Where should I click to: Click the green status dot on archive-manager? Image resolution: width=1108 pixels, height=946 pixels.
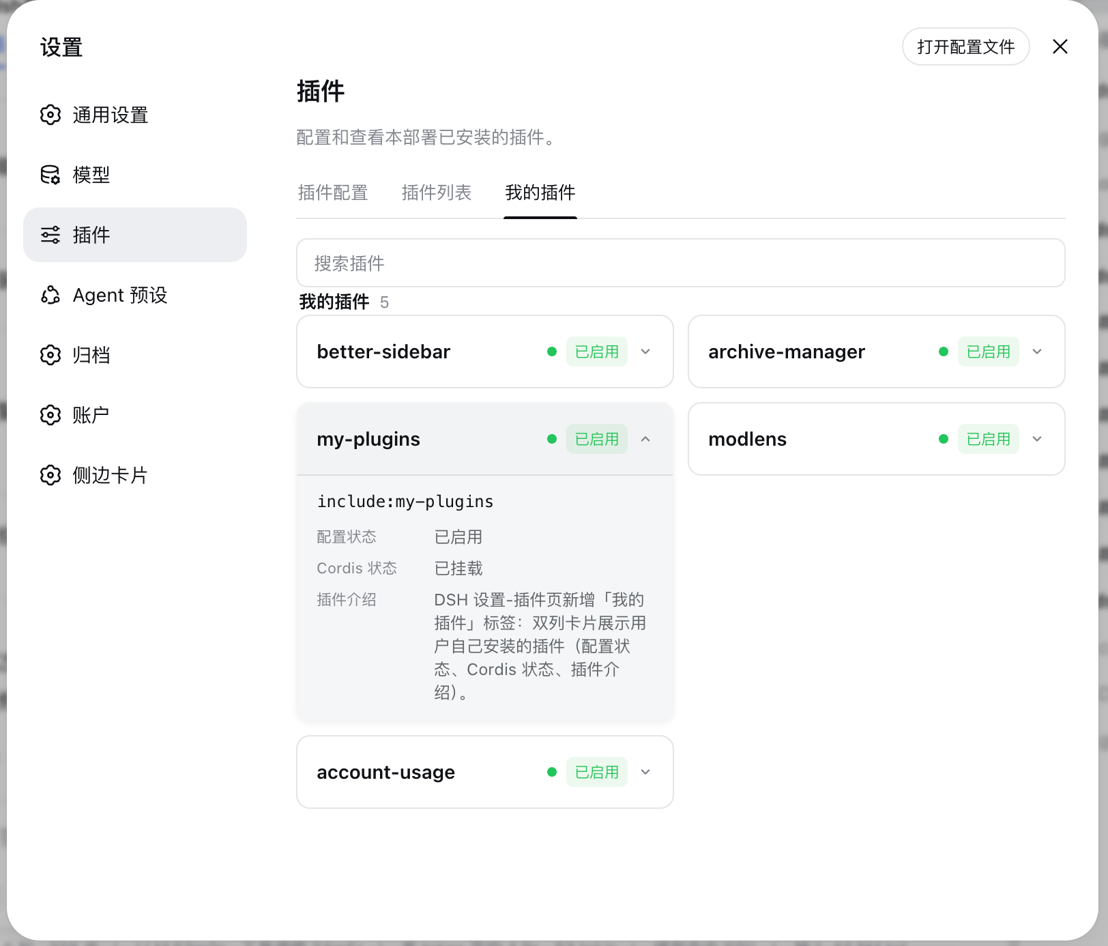click(x=944, y=352)
